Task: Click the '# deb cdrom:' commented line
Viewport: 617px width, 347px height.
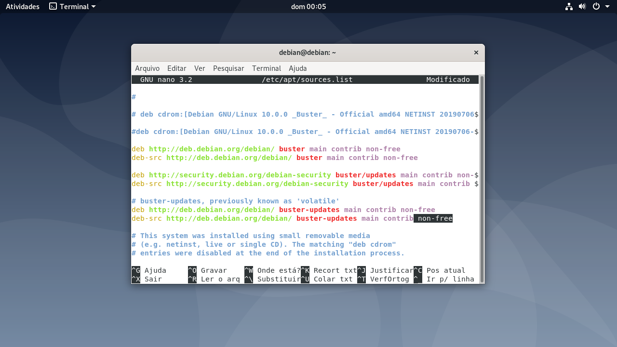Action: [305, 114]
